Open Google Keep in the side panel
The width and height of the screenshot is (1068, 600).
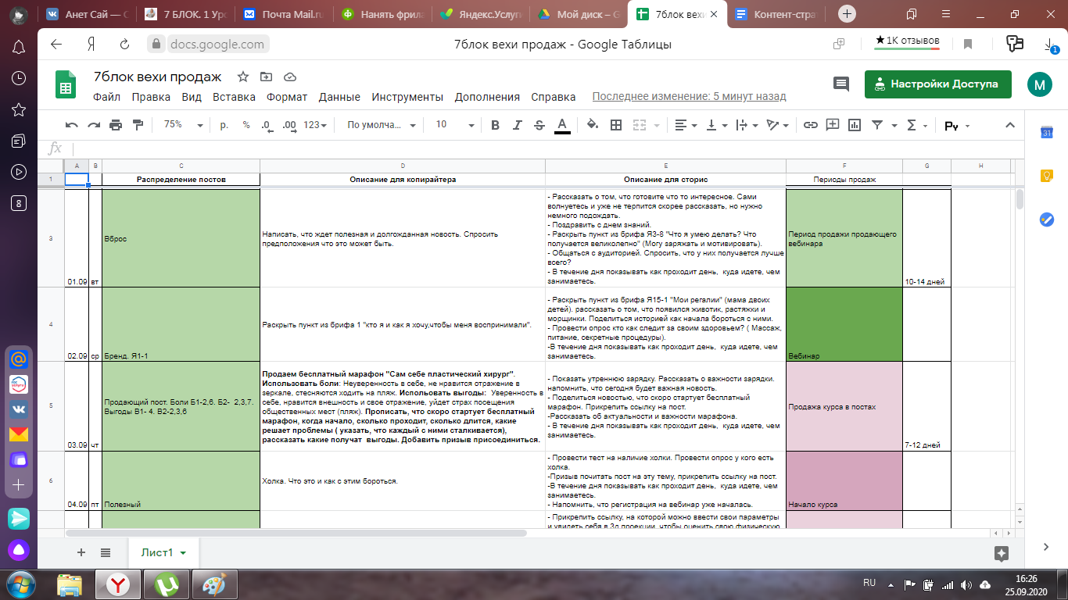coord(1047,176)
